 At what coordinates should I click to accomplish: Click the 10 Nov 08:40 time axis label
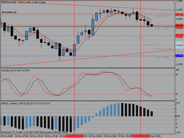coord(95,136)
